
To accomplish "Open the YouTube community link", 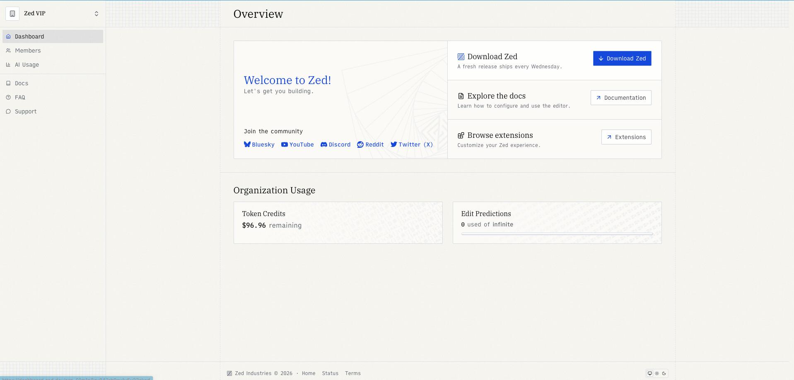I will 297,144.
